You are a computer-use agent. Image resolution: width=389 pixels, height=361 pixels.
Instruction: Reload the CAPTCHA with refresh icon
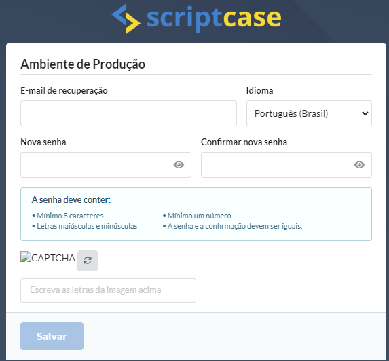[x=88, y=261]
